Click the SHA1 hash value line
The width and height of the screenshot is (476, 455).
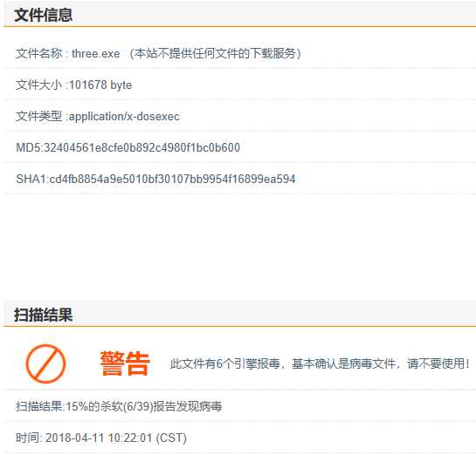(155, 179)
